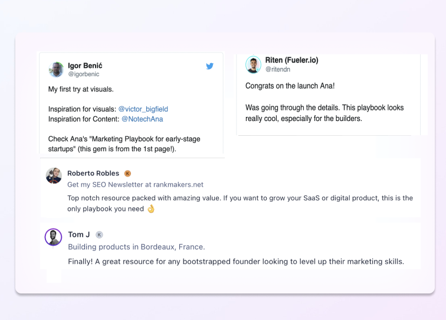Click the OK hand emoji in Roberto's review
The width and height of the screenshot is (446, 320).
pos(151,209)
